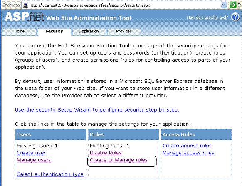Switch to the Home tab

(20, 32)
